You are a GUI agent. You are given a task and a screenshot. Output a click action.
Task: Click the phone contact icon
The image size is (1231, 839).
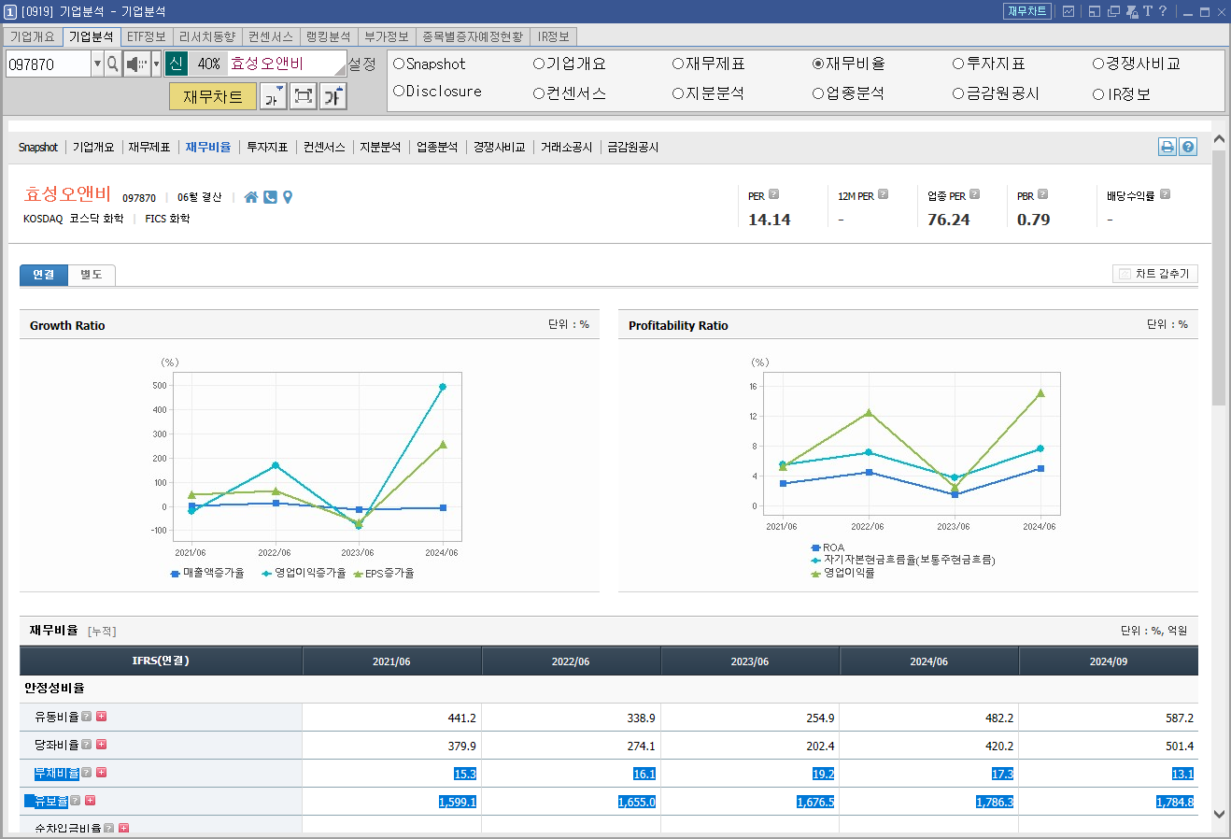270,197
